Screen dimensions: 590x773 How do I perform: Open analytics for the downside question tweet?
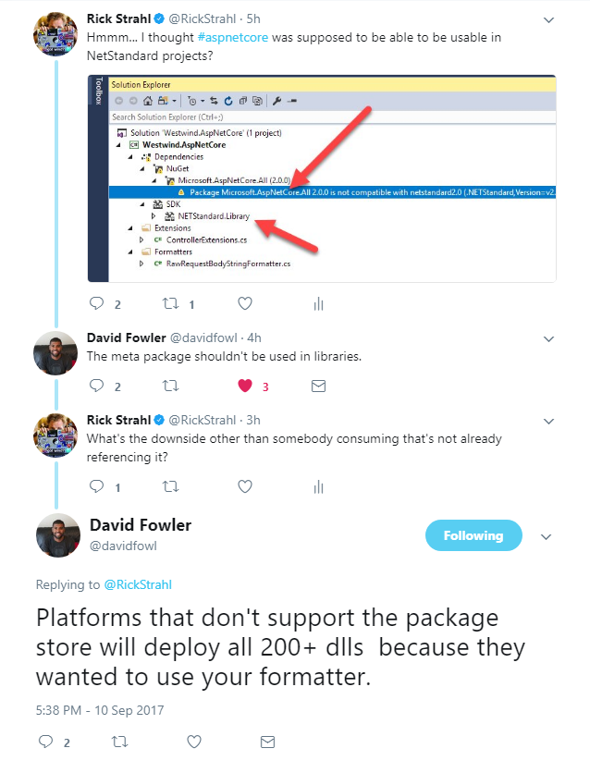318,487
